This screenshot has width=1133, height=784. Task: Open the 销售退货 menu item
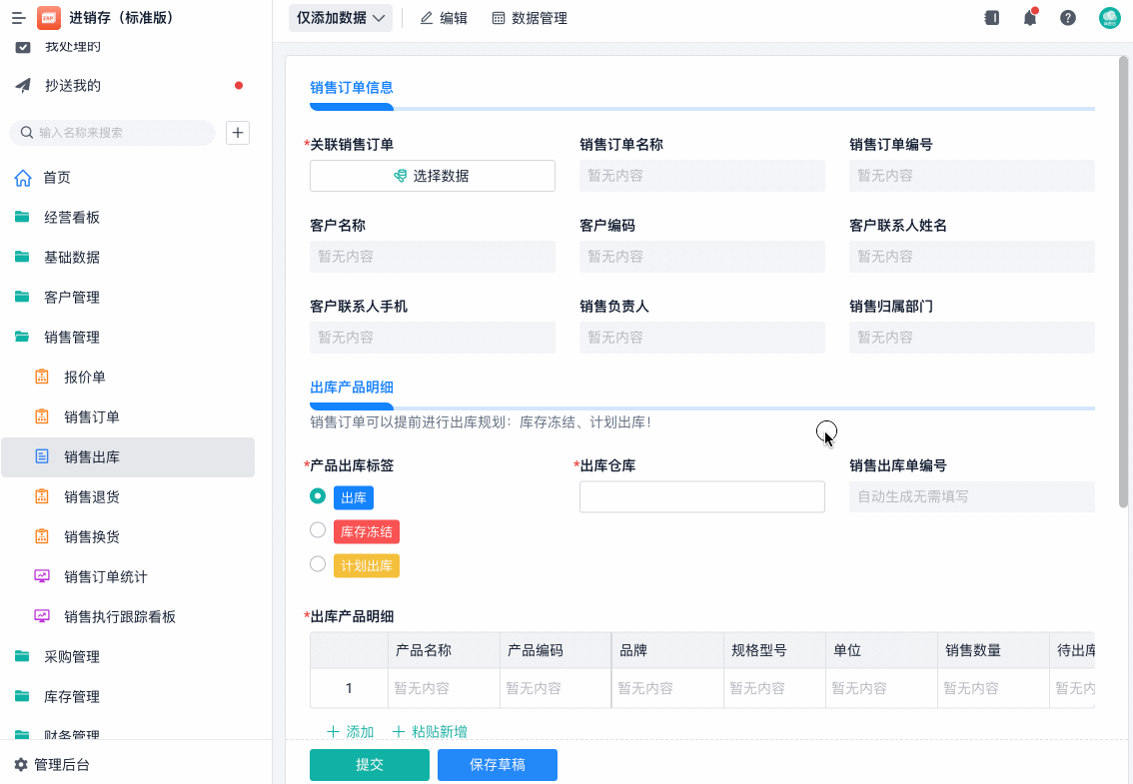tap(128, 497)
